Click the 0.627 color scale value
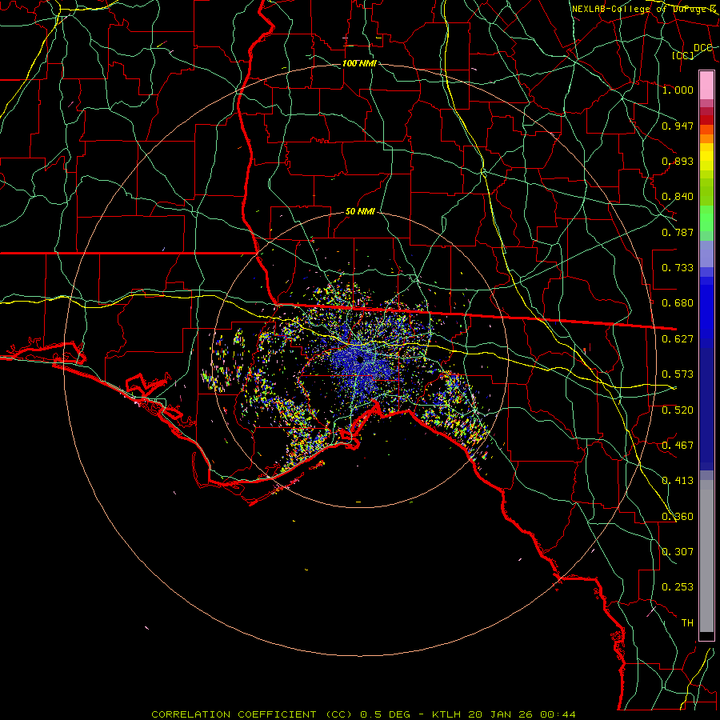 tap(678, 339)
